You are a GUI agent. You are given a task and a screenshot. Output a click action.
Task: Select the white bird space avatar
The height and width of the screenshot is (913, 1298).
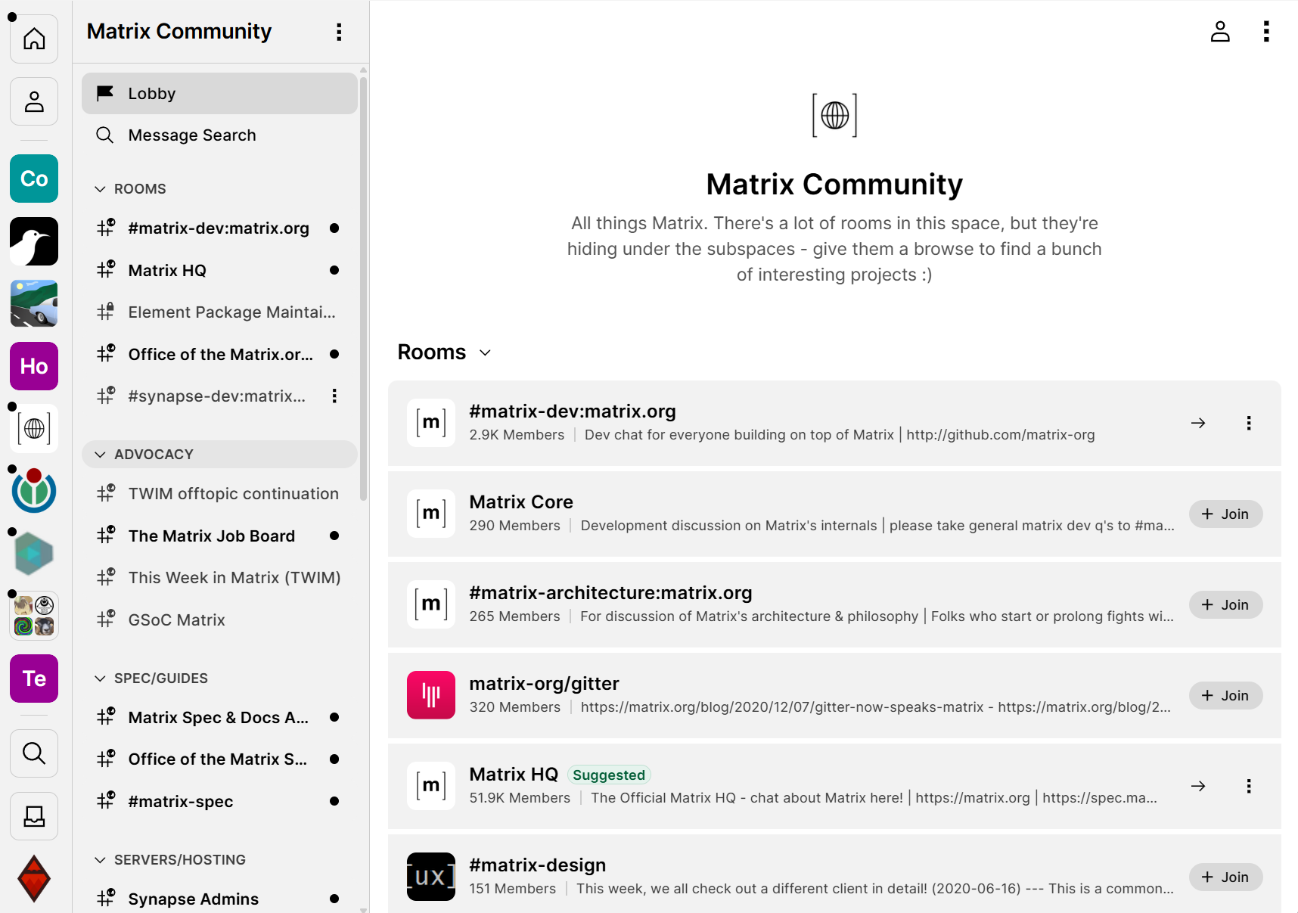[34, 241]
